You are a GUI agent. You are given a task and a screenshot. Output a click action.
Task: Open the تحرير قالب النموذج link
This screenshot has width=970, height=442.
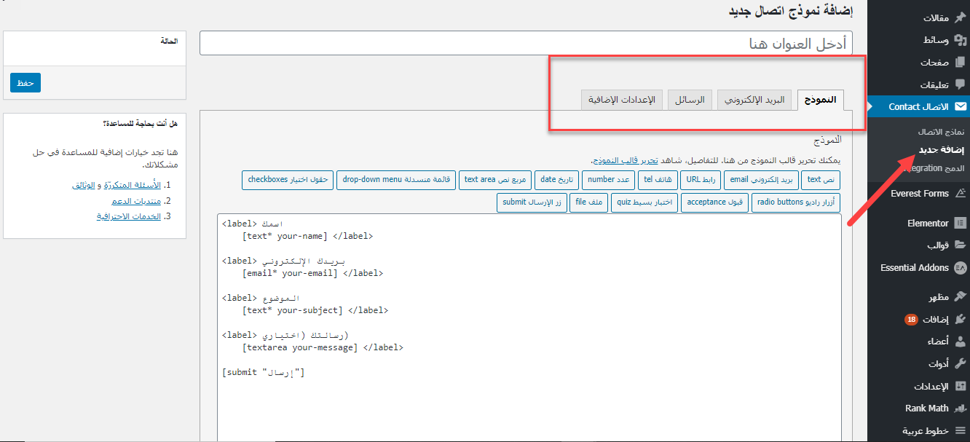pos(624,160)
